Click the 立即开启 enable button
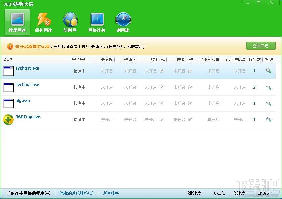Viewport: 282px width, 199px height. [261, 46]
